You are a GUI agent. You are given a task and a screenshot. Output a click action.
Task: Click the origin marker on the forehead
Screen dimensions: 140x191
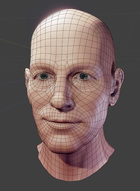tap(67, 59)
